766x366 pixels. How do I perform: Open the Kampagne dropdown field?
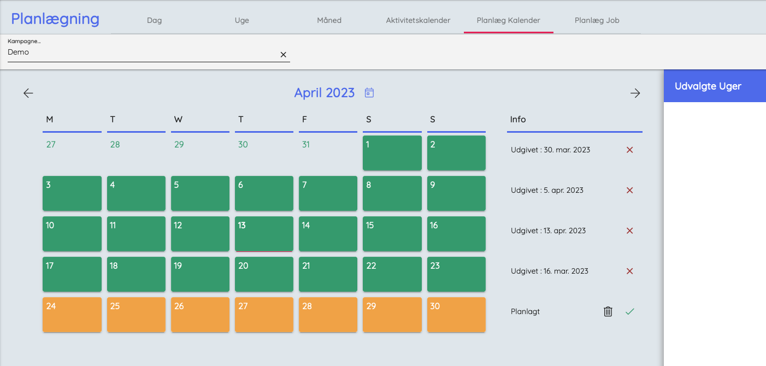coord(142,52)
